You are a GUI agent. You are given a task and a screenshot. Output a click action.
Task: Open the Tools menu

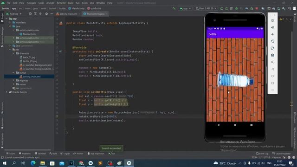click(84, 3)
